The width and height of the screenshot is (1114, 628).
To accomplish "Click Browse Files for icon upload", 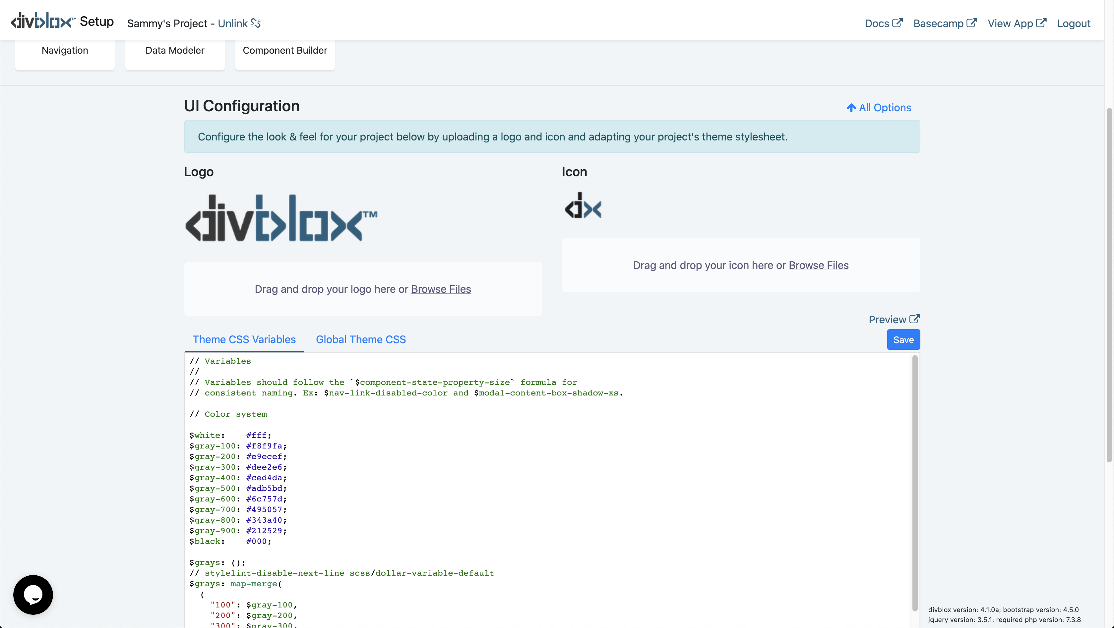I will coord(819,264).
